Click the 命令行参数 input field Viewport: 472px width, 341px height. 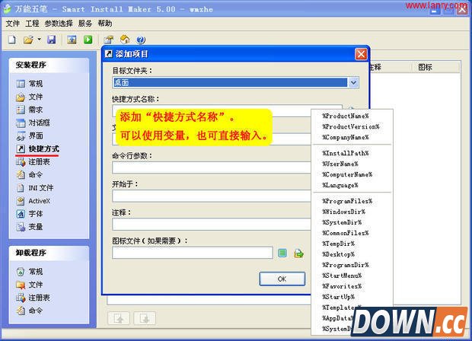coord(212,167)
